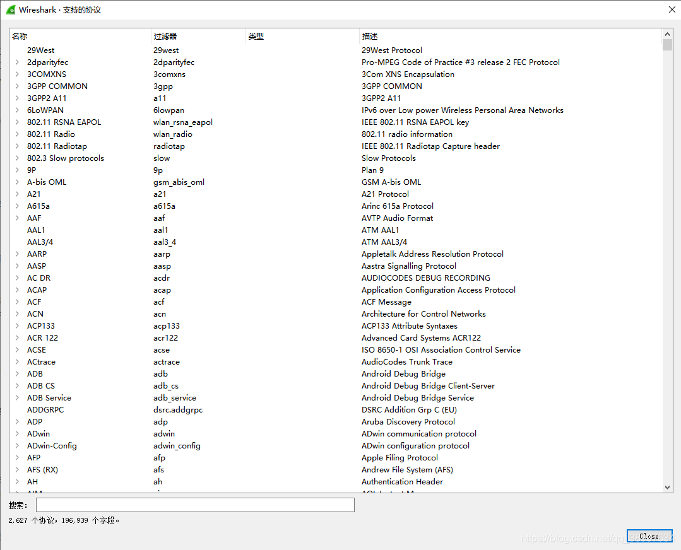Expand the ACP133 protocol row

(x=18, y=325)
